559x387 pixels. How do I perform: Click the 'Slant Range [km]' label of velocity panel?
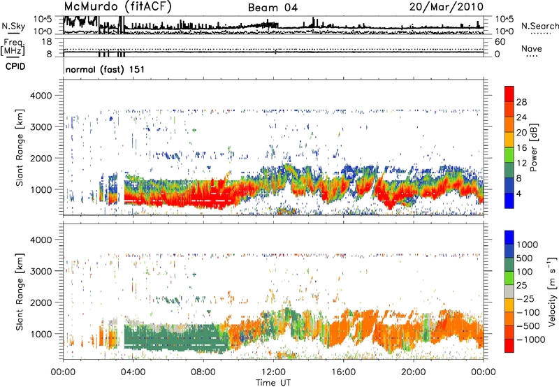pyautogui.click(x=20, y=291)
